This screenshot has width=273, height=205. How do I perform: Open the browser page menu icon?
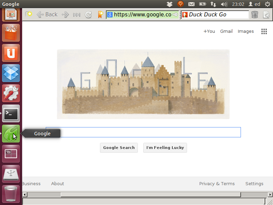(267, 15)
